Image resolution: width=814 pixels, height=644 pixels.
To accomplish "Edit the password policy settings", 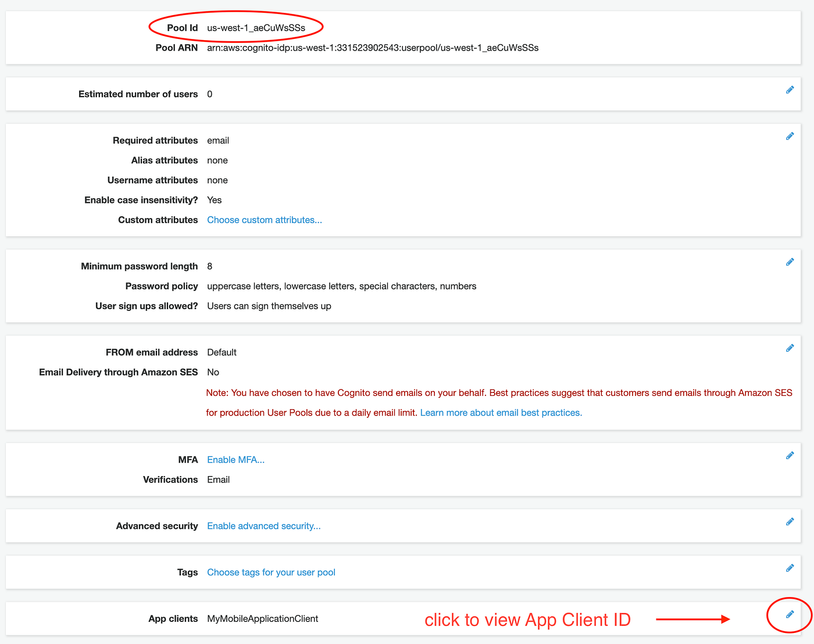I will [x=790, y=262].
